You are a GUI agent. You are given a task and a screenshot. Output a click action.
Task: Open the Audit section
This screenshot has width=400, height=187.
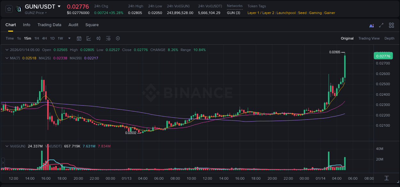[x=73, y=25]
